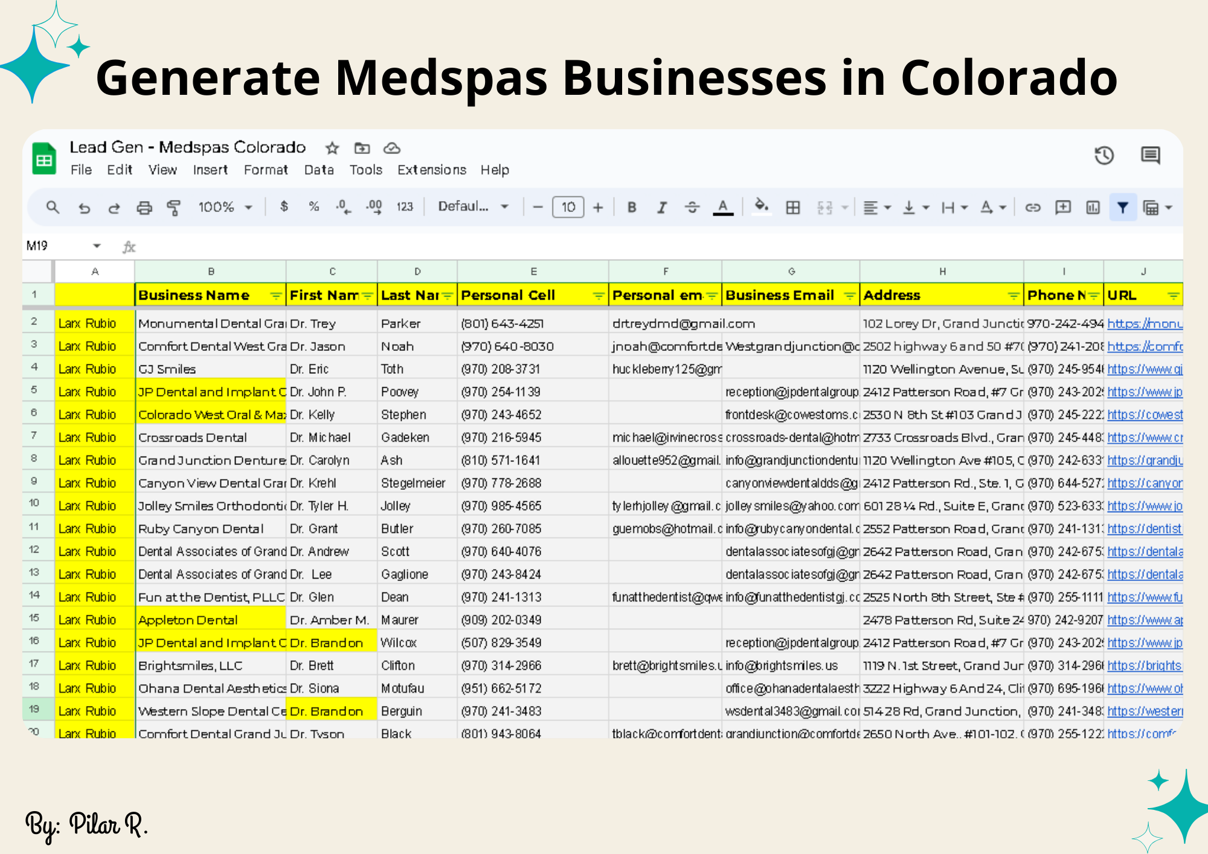Open the Data menu
The image size is (1208, 854).
point(319,170)
